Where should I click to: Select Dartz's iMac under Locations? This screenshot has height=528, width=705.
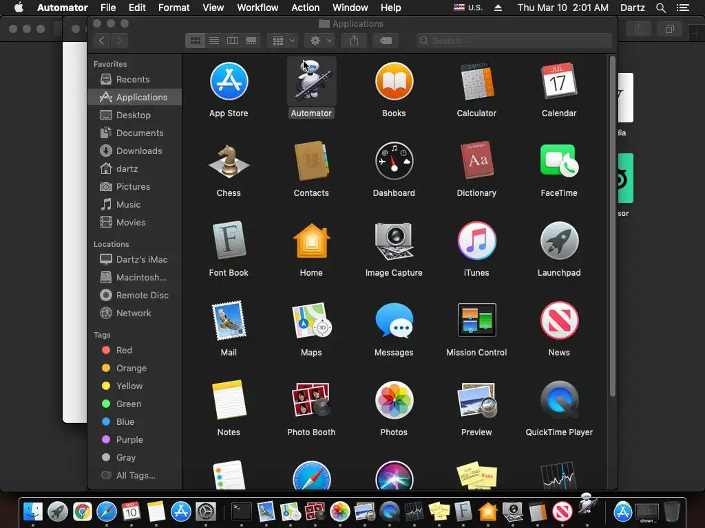click(x=134, y=259)
